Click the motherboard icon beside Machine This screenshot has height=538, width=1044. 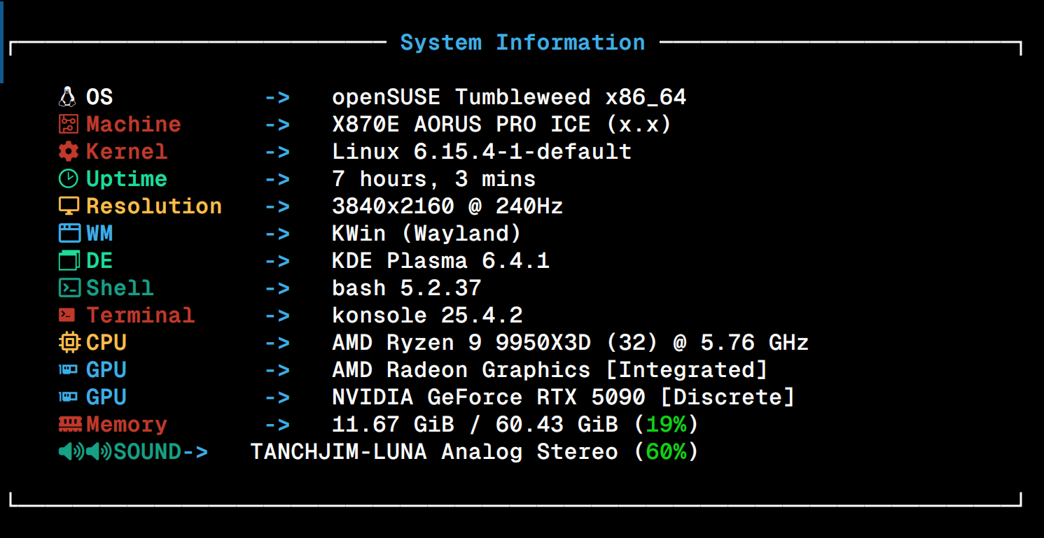(69, 124)
